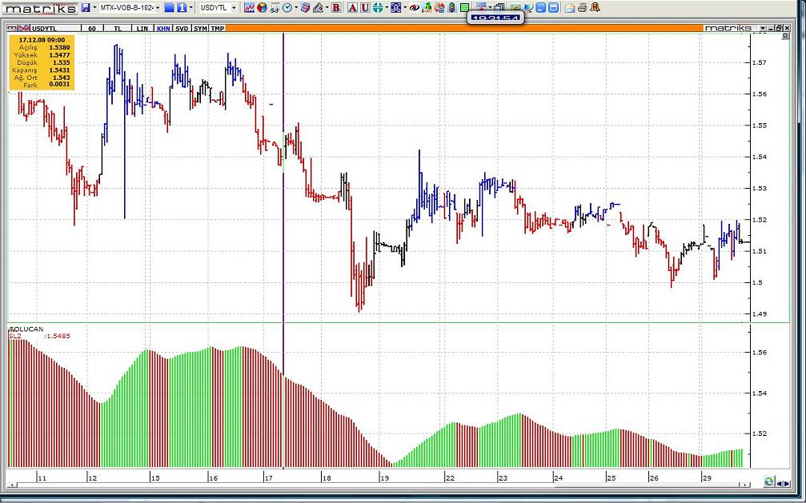Click the printer icon in toolbar
This screenshot has height=503, width=806.
pos(582,7)
